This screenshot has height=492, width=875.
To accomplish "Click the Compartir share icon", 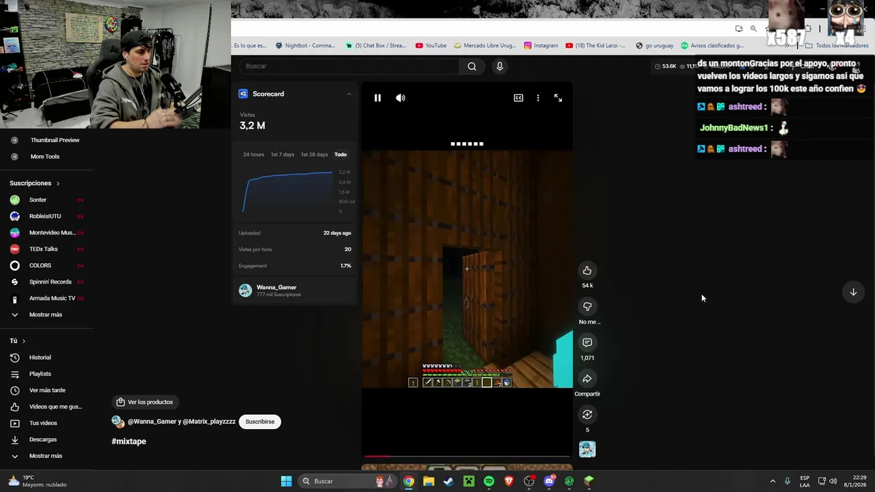I will click(587, 379).
